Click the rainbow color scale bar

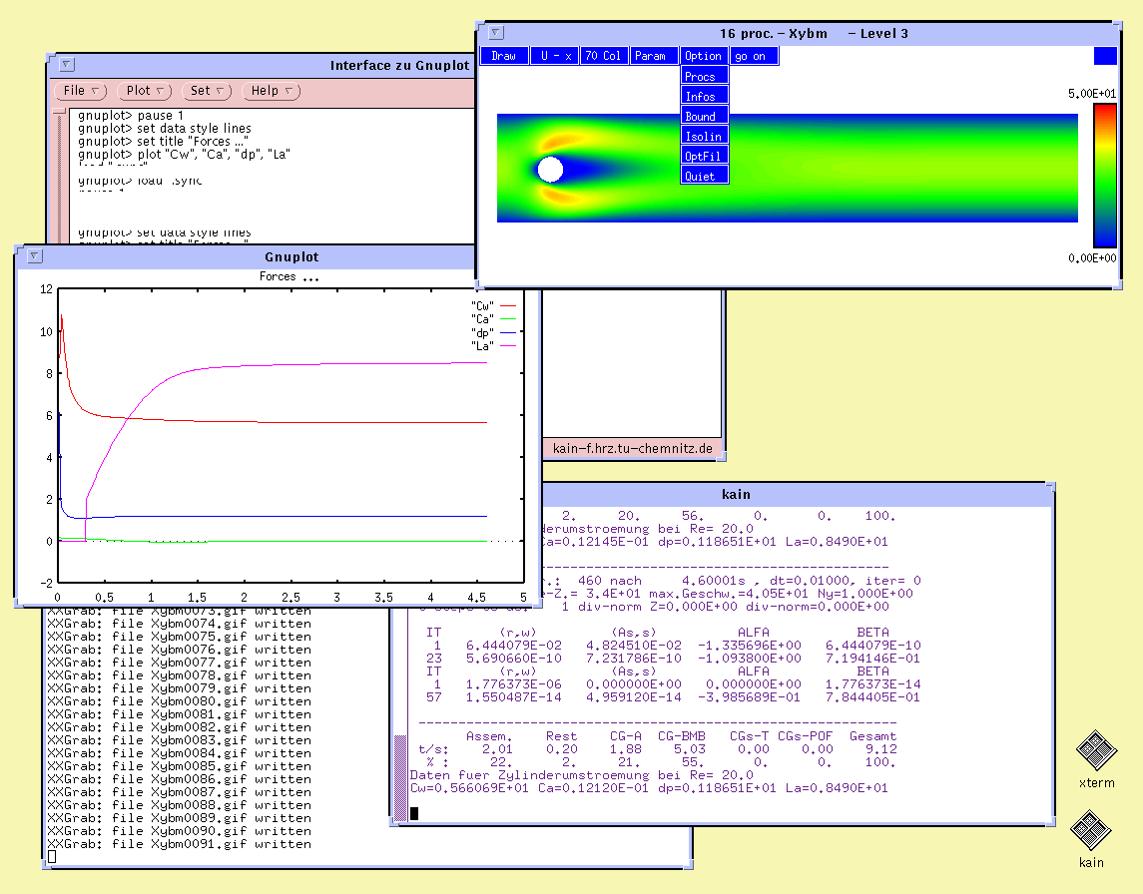point(1105,175)
